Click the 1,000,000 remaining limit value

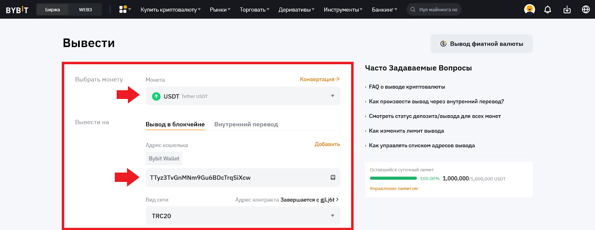[456, 179]
